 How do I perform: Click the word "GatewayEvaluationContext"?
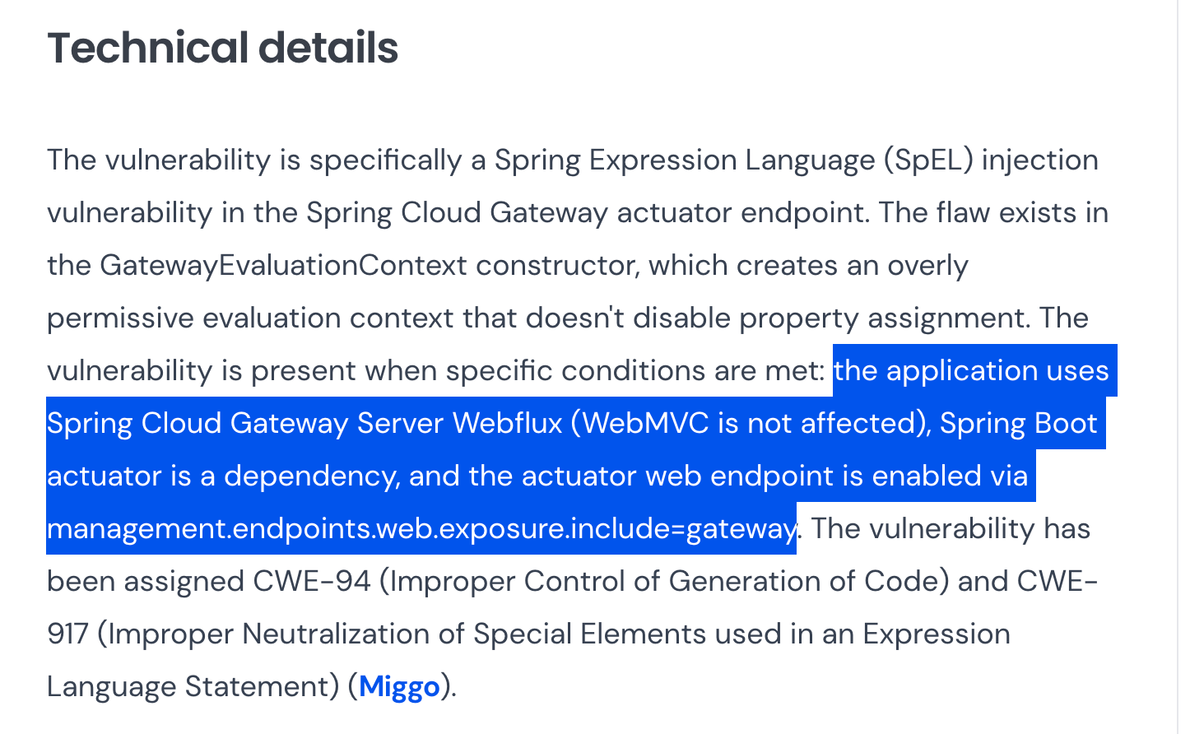click(x=283, y=265)
